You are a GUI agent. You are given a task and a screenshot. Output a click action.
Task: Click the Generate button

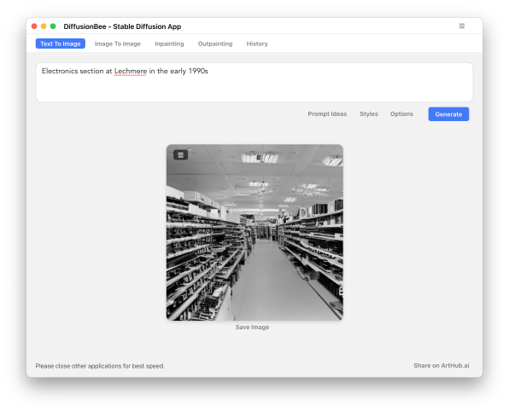(448, 114)
